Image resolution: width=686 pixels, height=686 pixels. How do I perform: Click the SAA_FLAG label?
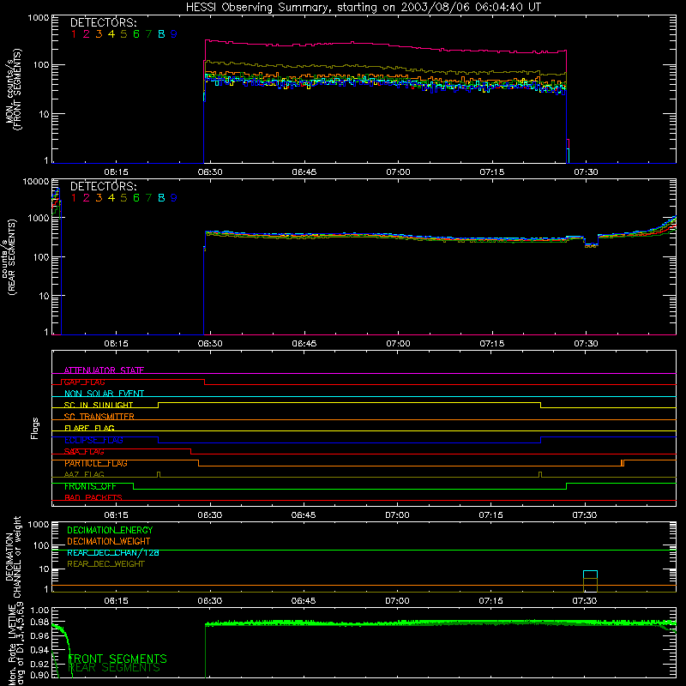click(84, 452)
